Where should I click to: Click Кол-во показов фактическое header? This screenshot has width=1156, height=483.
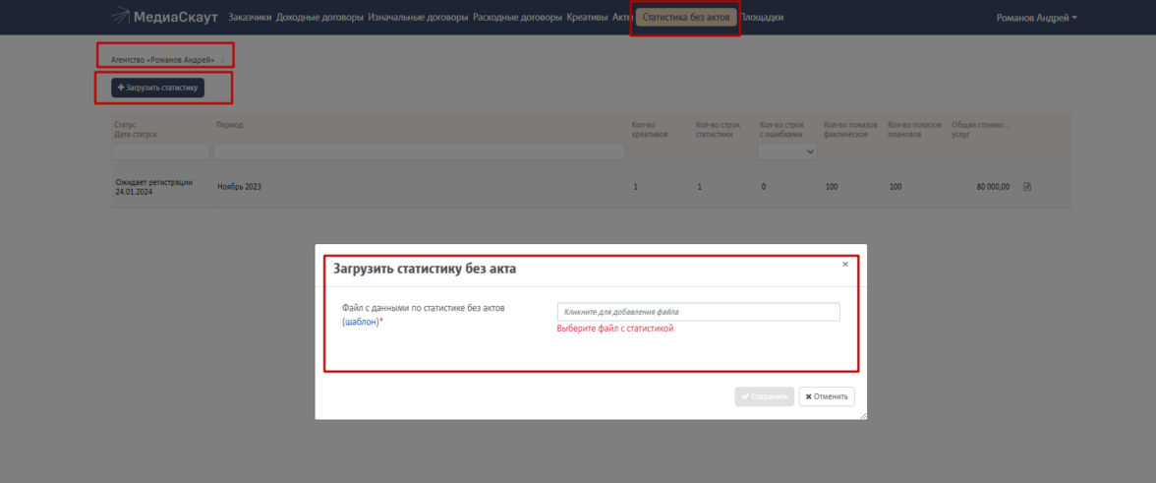pyautogui.click(x=850, y=130)
